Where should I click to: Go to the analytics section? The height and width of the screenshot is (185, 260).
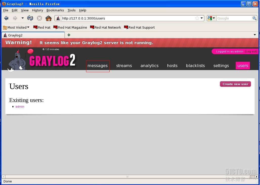(149, 66)
